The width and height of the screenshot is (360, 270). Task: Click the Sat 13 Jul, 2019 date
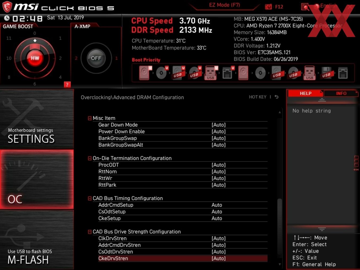coord(65,17)
